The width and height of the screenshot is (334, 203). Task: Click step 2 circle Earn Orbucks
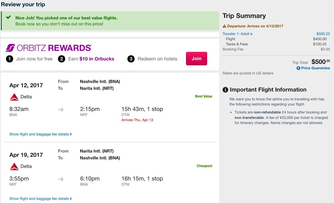(x=61, y=59)
